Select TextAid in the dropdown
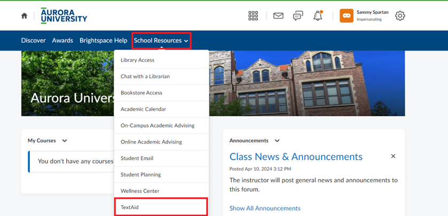448x216 pixels. click(161, 207)
